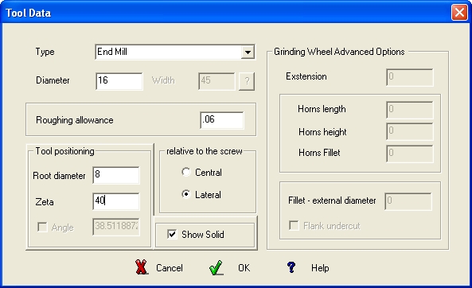The image size is (472, 288).
Task: Click the Help button label
Action: coord(320,268)
